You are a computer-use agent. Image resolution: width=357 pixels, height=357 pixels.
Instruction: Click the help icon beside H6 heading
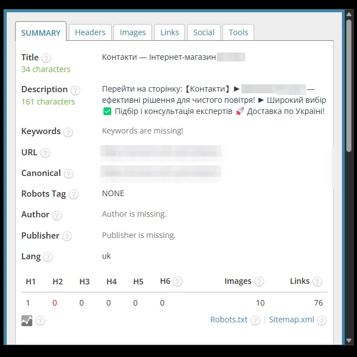point(178,282)
